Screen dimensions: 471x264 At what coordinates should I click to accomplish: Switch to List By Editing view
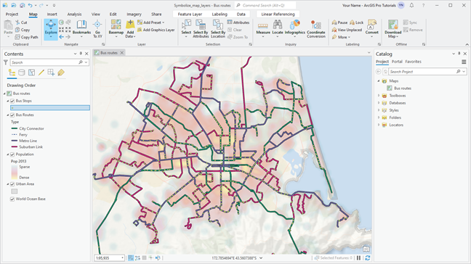[x=41, y=73]
